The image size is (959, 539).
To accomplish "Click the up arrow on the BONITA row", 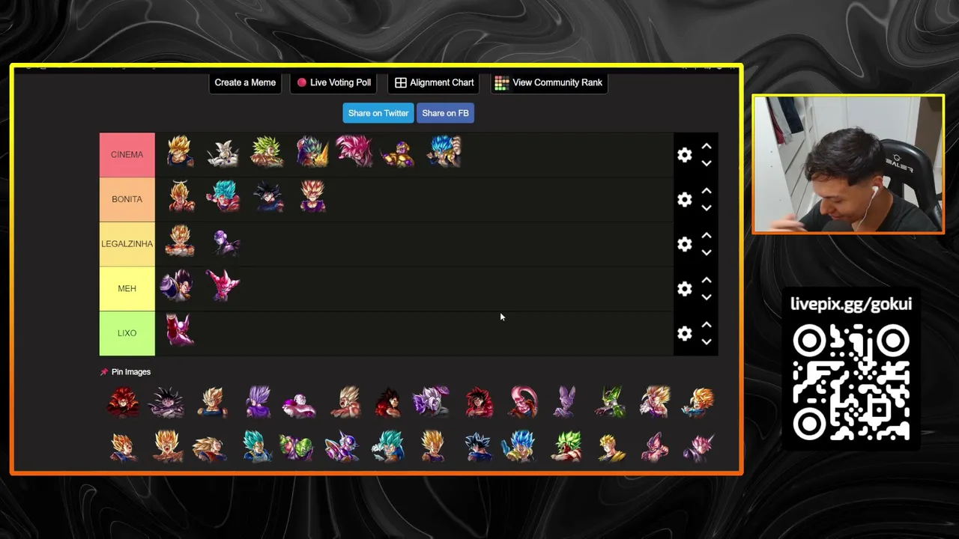I will (x=707, y=191).
